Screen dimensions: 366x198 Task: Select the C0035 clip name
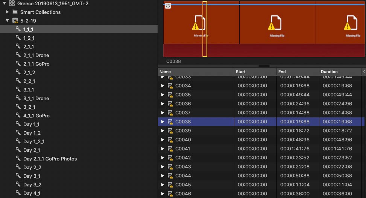(183, 95)
